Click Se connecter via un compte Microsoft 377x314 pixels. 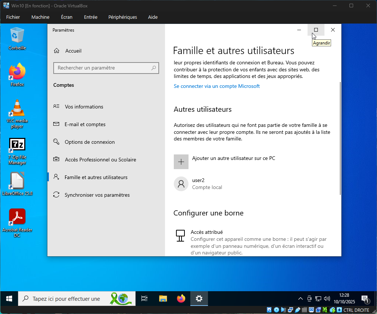(216, 86)
